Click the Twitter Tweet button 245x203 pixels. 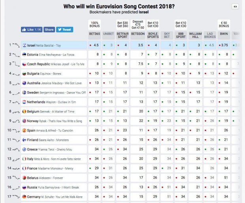pyautogui.click(x=64, y=30)
